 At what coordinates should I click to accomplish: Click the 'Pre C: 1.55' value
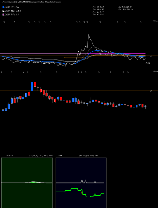click(x=98, y=14)
